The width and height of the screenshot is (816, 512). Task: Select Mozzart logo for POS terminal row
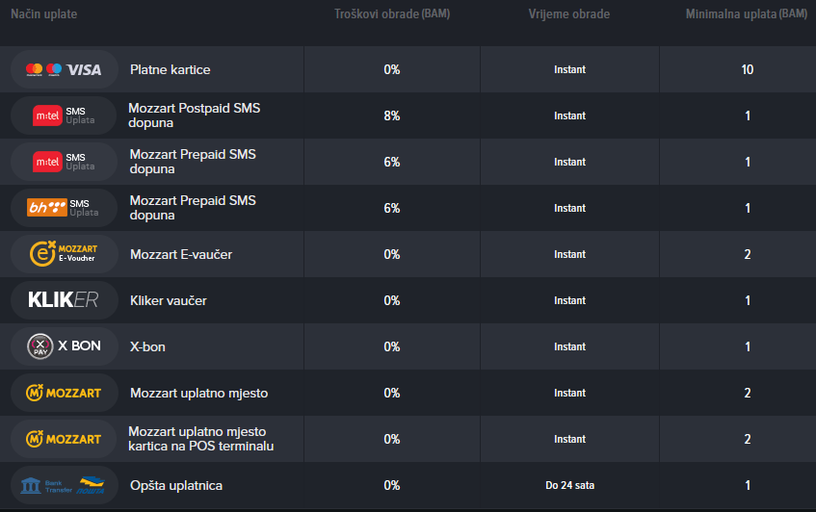click(x=64, y=439)
